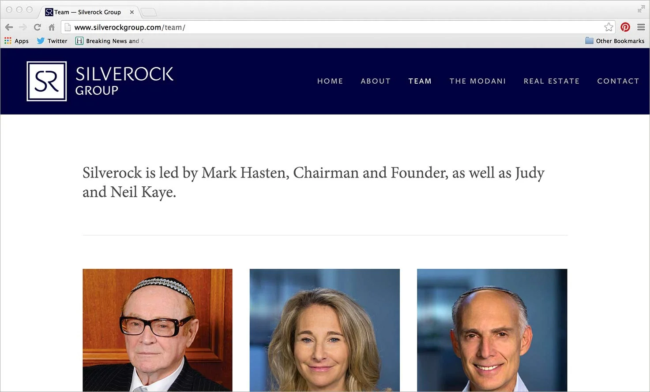Open Twitter bookmark
The width and height of the screenshot is (650, 392).
point(52,41)
